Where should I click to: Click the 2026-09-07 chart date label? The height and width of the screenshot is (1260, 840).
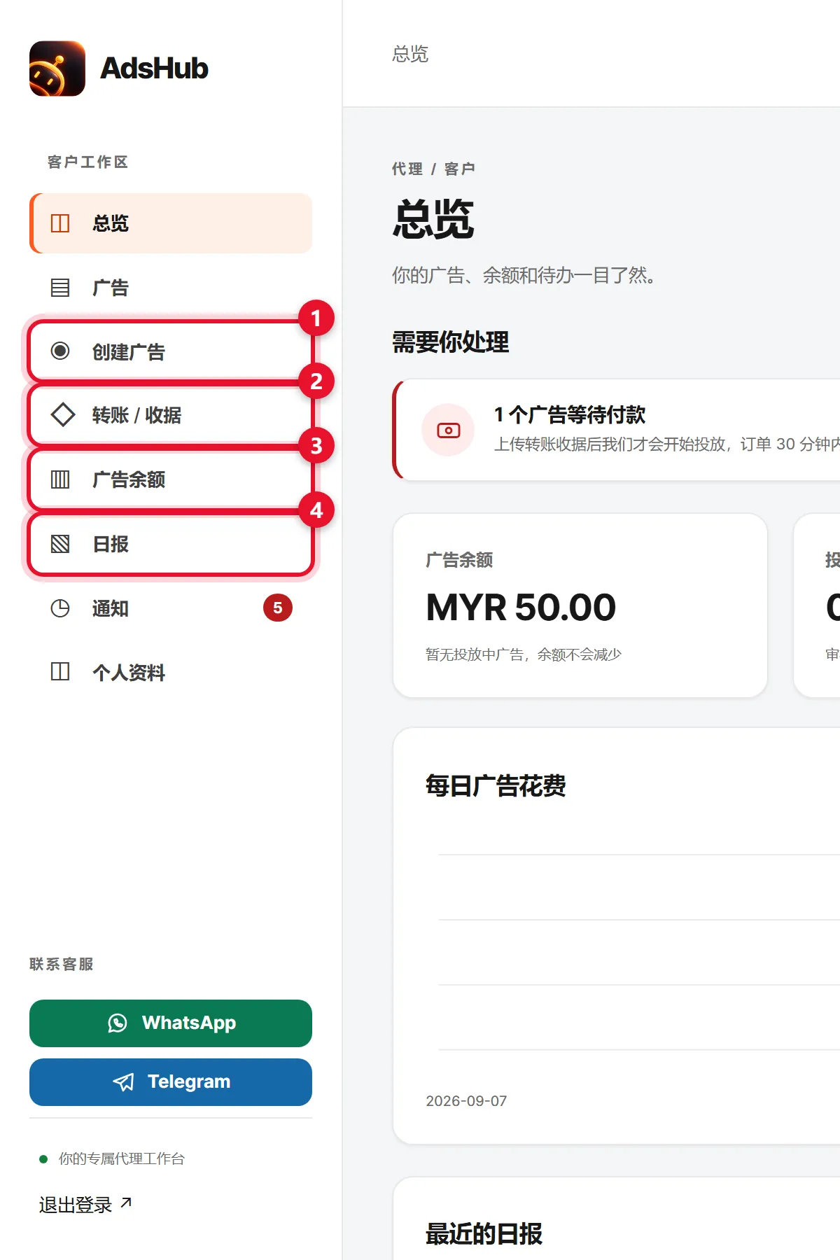pos(466,1100)
